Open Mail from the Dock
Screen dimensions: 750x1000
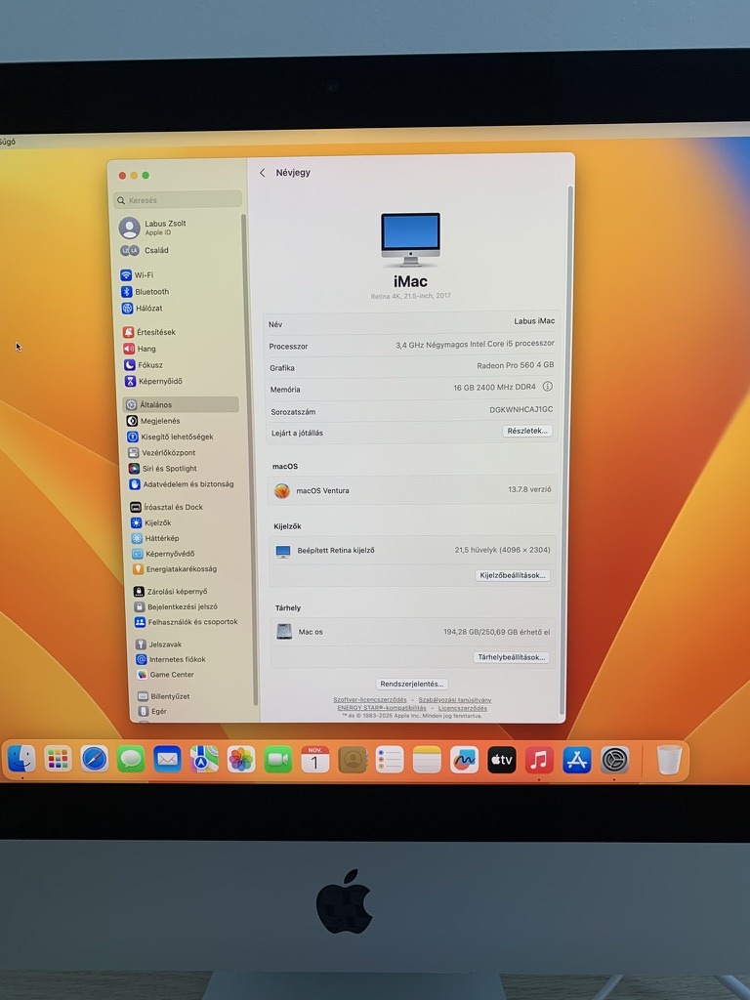click(167, 759)
